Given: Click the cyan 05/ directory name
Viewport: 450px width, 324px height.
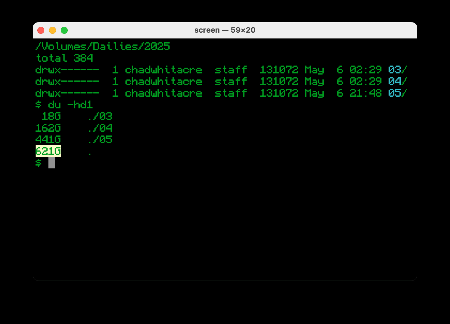Looking at the screenshot, I should coord(397,93).
